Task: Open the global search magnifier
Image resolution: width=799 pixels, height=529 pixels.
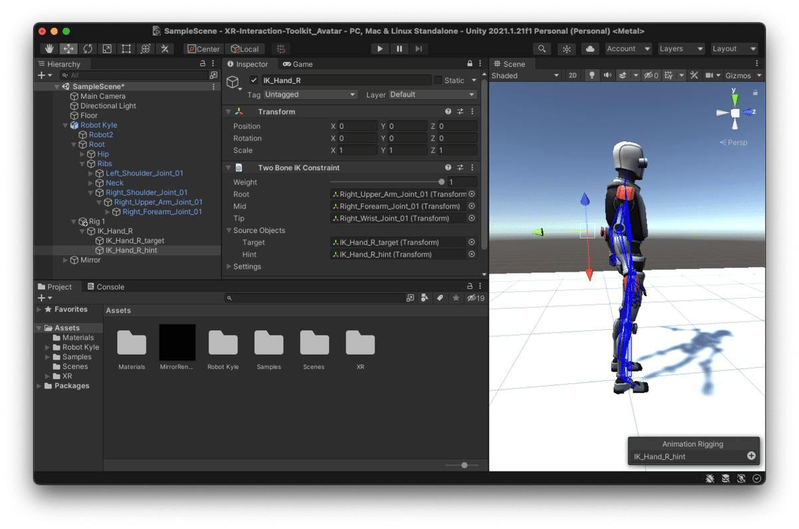Action: point(542,49)
